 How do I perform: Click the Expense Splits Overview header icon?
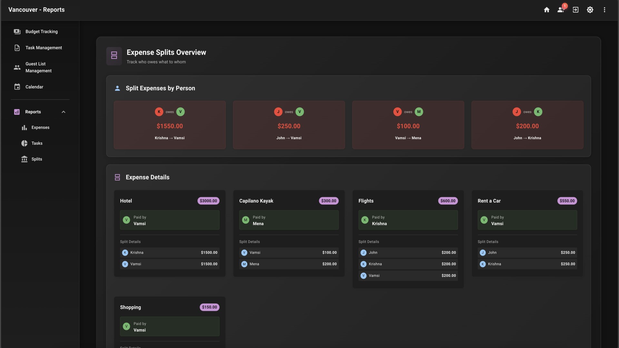click(x=114, y=56)
